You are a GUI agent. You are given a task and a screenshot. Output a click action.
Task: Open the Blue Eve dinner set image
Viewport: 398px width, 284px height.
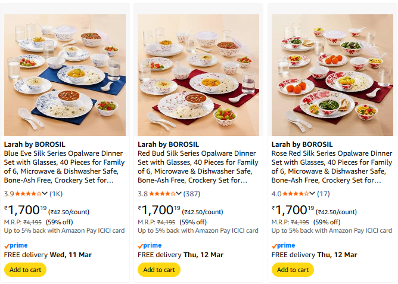coord(65,75)
